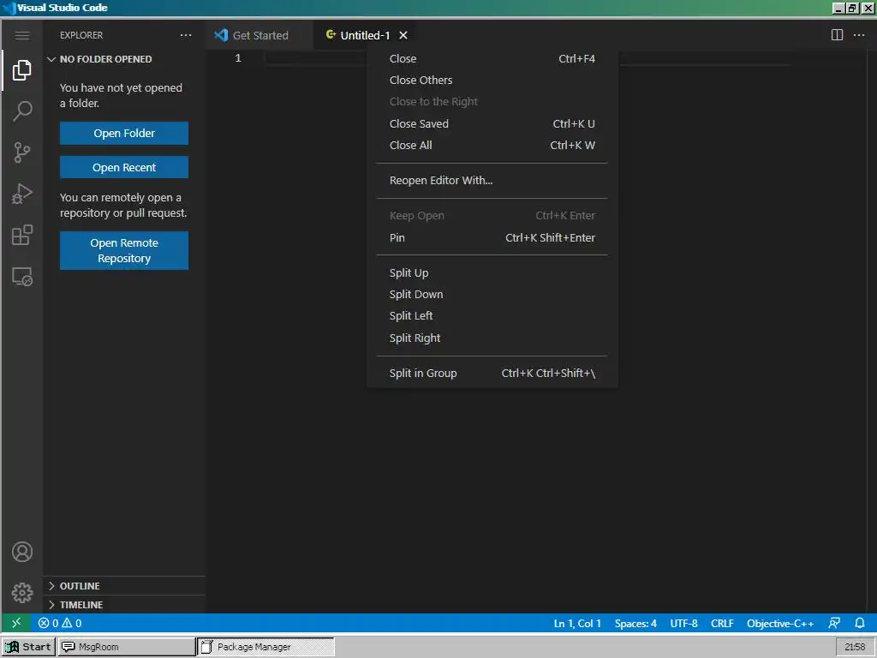Viewport: 877px width, 658px height.
Task: Click the 21:58 clock in system tray
Action: click(856, 647)
